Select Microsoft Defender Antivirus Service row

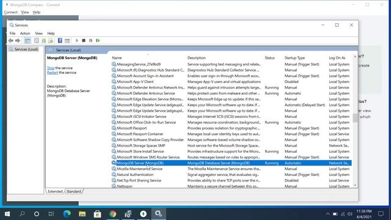coord(232,94)
